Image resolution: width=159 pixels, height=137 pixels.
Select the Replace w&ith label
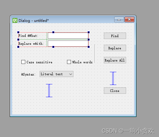(31, 44)
